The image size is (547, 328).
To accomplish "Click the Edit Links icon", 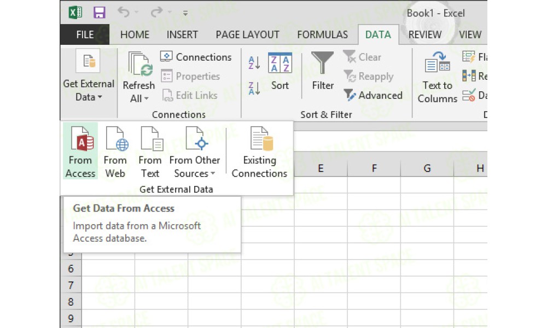I will click(x=167, y=95).
